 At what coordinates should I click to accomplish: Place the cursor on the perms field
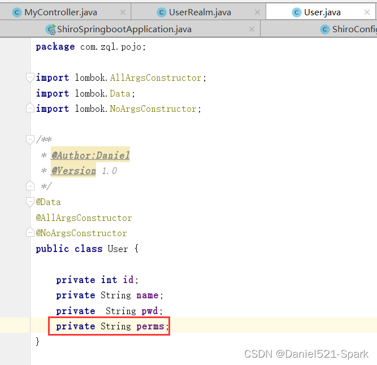pos(150,327)
